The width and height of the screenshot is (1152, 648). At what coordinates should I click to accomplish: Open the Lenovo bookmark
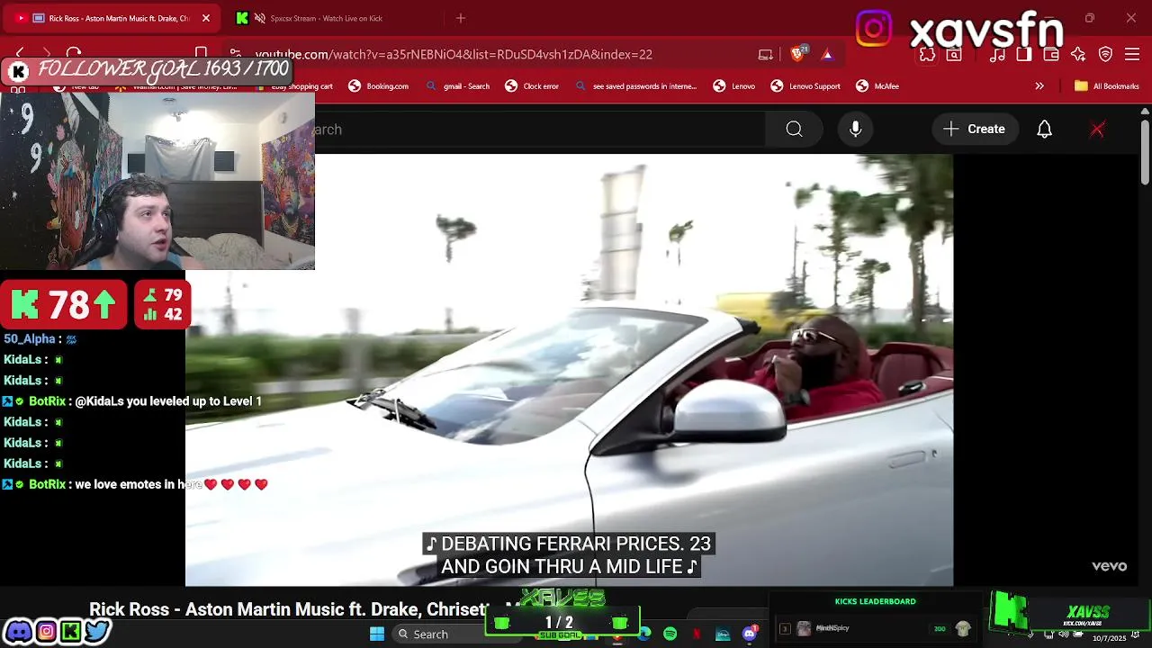click(x=734, y=86)
